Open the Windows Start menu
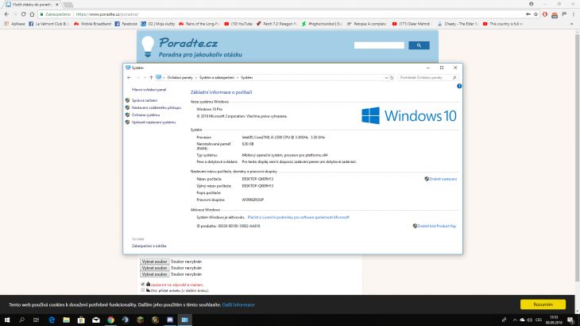The image size is (580, 326). [x=6, y=320]
